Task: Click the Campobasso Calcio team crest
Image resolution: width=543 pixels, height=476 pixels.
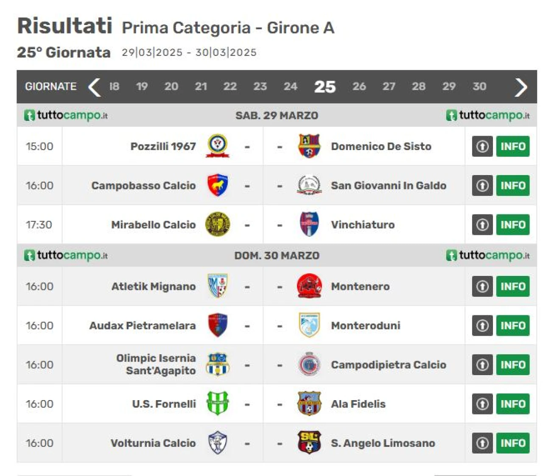Action: click(218, 185)
